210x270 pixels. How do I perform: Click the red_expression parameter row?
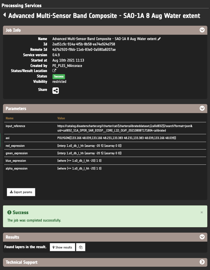click(x=89, y=146)
